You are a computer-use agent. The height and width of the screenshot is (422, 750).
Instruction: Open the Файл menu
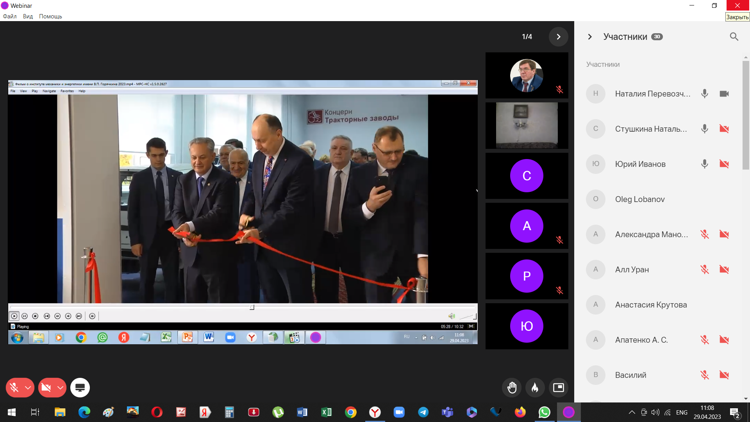(10, 16)
